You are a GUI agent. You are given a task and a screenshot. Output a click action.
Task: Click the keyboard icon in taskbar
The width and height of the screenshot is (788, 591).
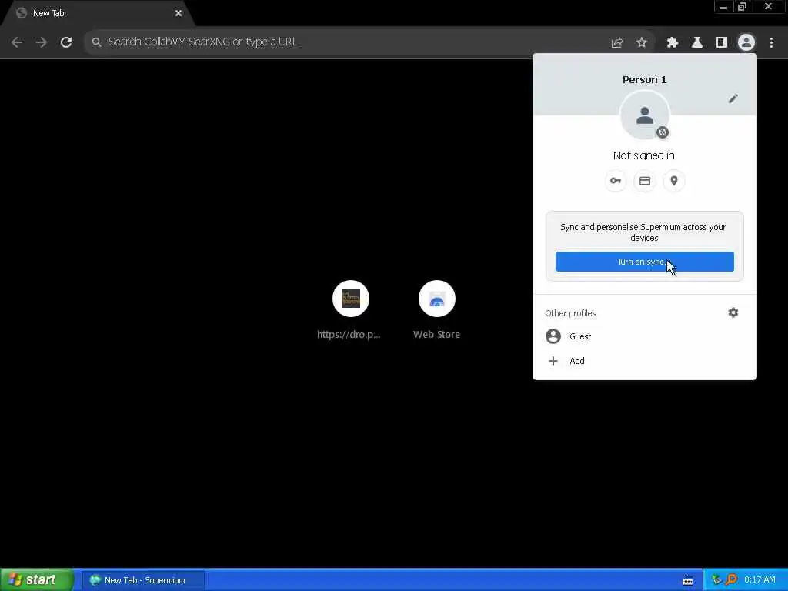pyautogui.click(x=687, y=582)
